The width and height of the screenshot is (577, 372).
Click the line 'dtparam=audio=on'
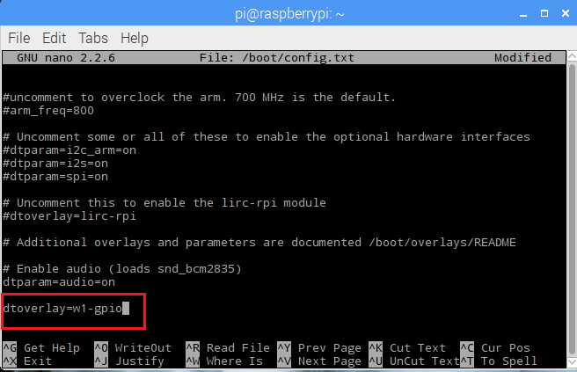59,282
